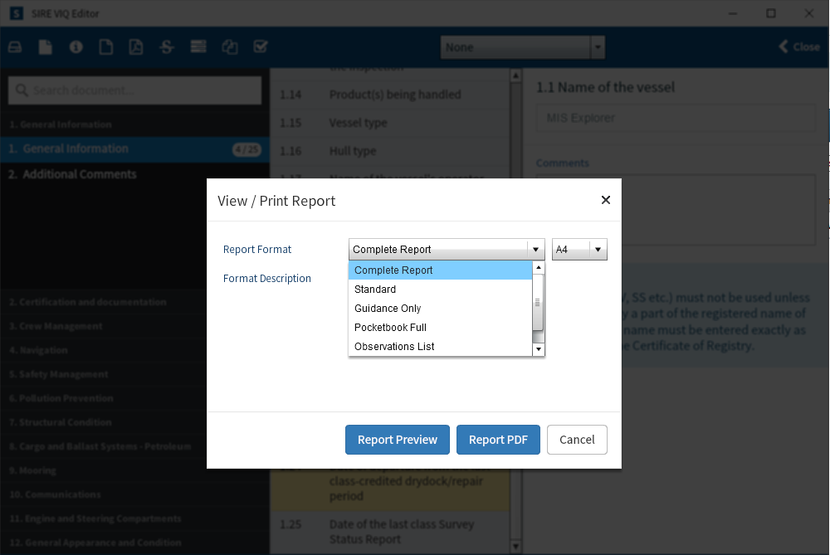
Task: Open the Additional Comments section
Action: coord(134,174)
